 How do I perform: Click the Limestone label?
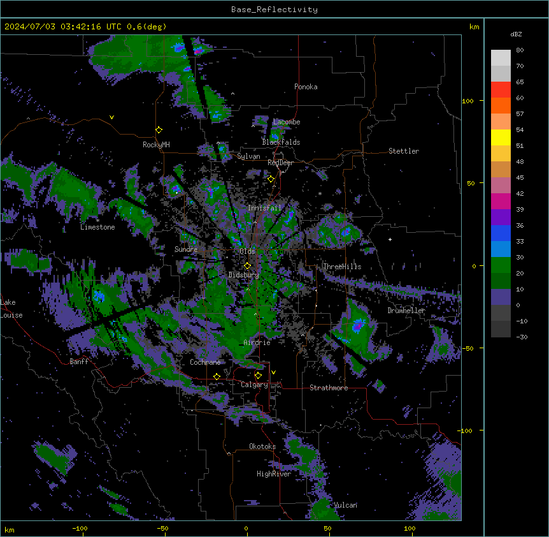(x=97, y=227)
